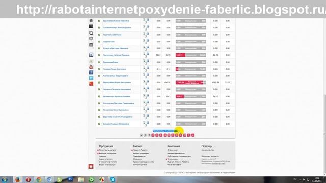Go to page 5 in pagination
The width and height of the screenshot is (326, 183).
(x=165, y=135)
